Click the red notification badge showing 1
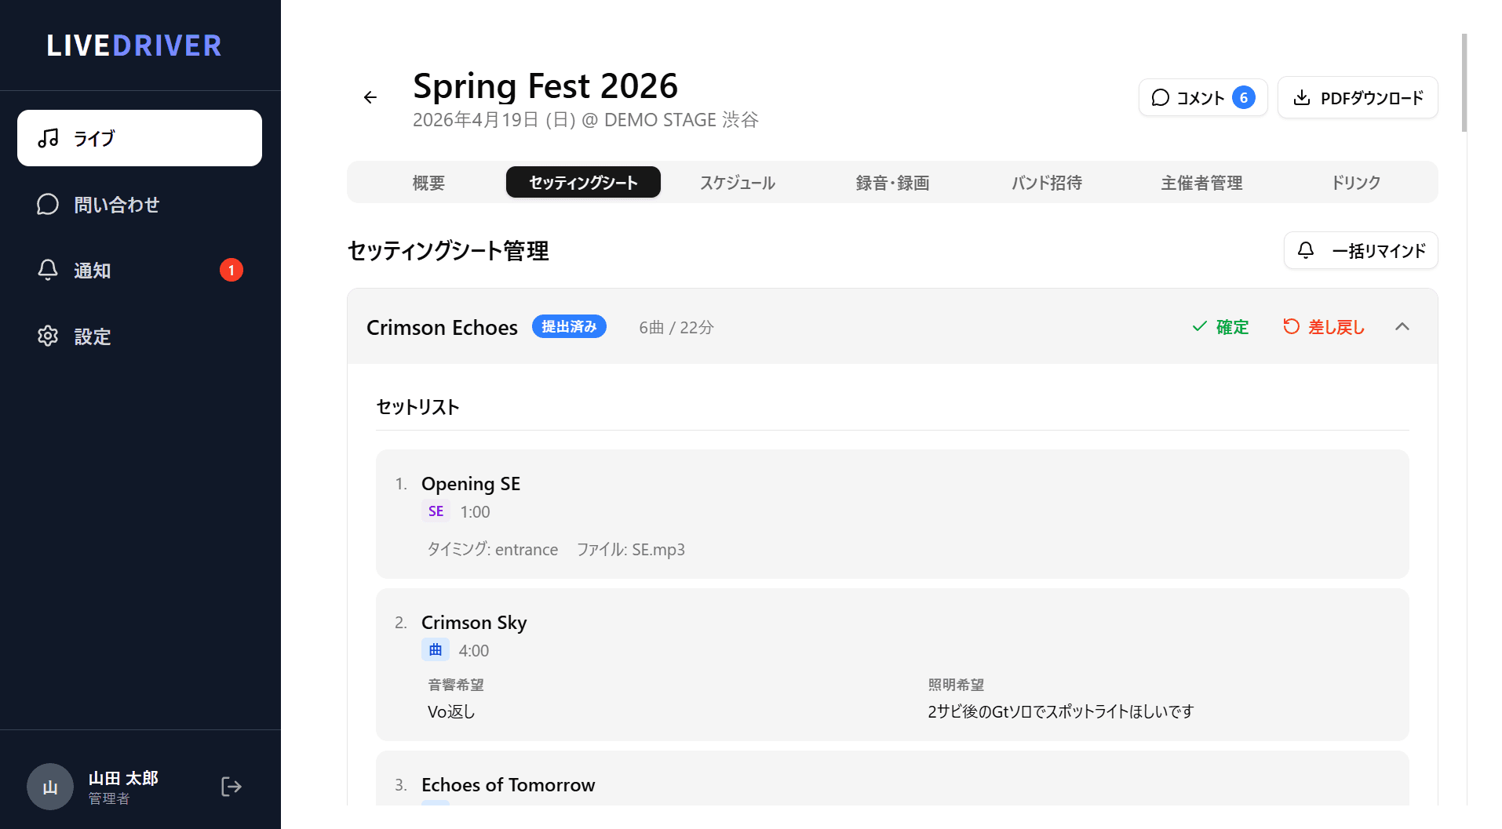Viewport: 1502px width, 829px height. coord(231,271)
